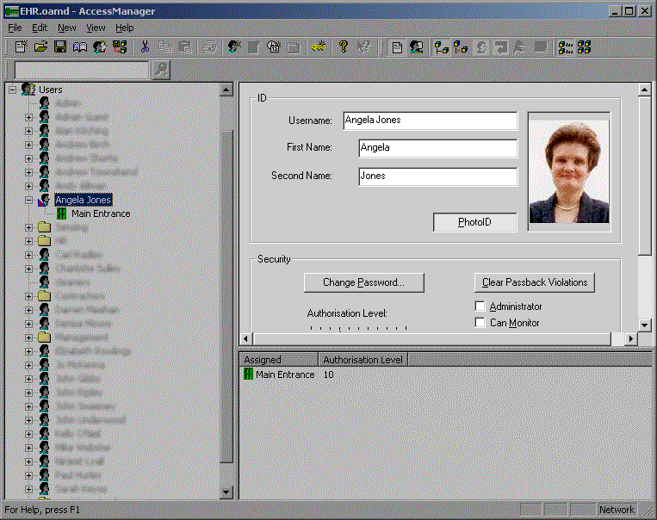
Task: Click the search button beside the search box
Action: click(161, 71)
